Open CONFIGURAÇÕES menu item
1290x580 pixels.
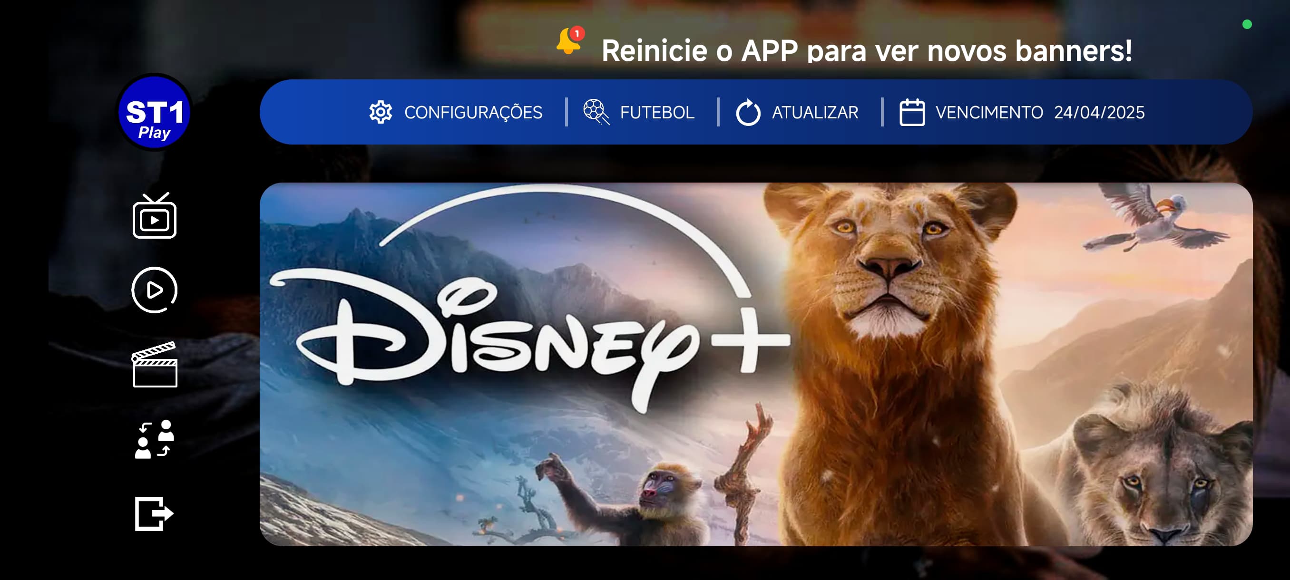473,112
